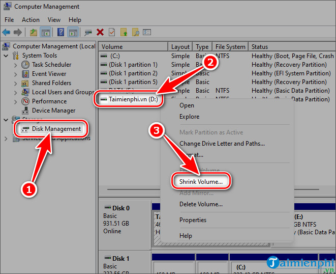
Task: Open the File menu
Action: point(9,20)
